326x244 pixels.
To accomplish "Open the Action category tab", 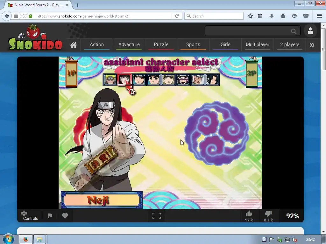I will click(x=97, y=44).
